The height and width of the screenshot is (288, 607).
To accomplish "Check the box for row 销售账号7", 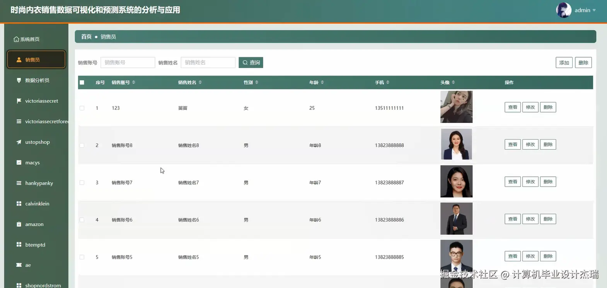I will [x=82, y=182].
